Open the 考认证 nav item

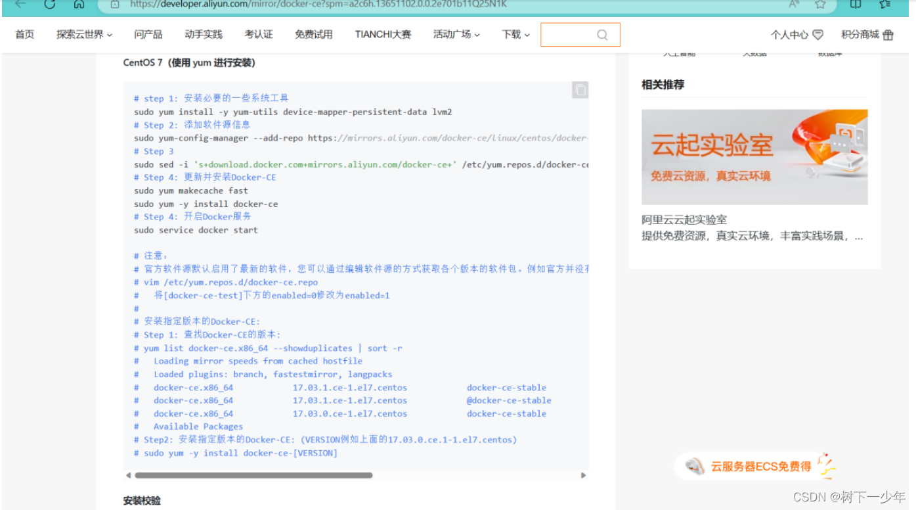259,34
